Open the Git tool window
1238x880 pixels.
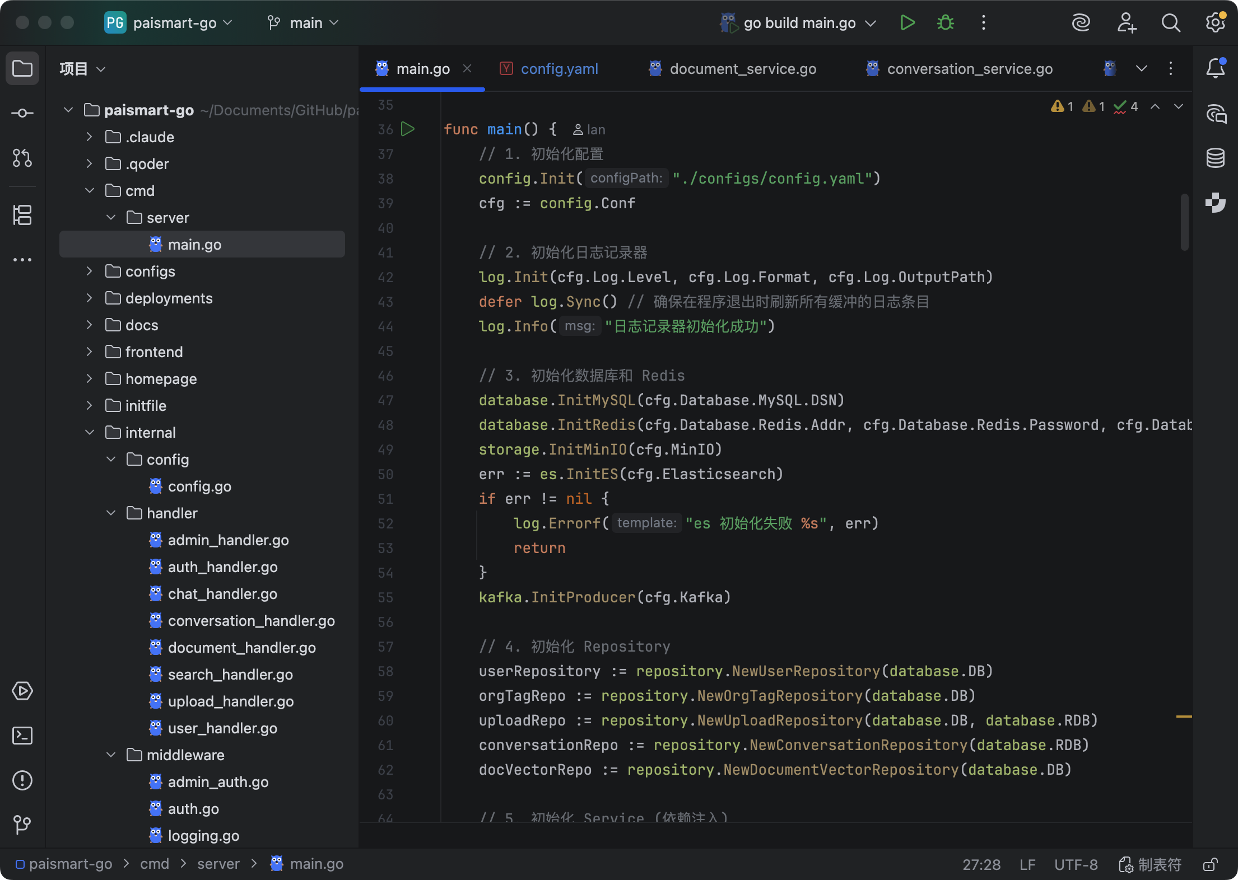point(22,825)
